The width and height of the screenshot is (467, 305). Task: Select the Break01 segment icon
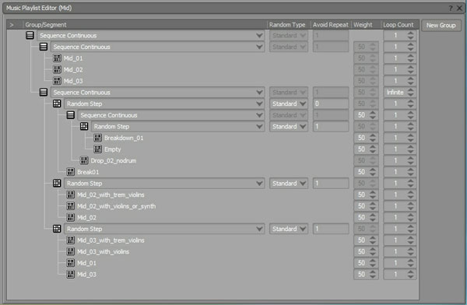tap(71, 172)
